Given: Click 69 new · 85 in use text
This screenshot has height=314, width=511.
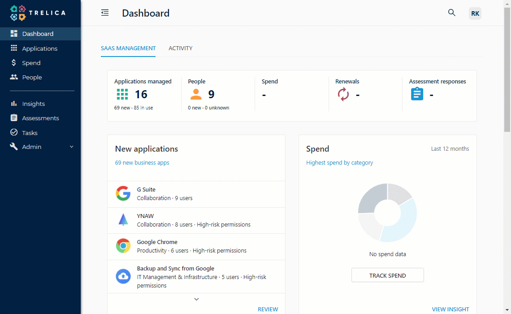Looking at the screenshot, I should pyautogui.click(x=133, y=108).
